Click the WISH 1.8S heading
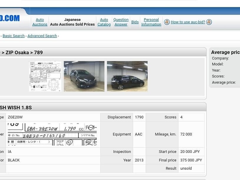The height and width of the screenshot is (180, 240). (x=16, y=108)
